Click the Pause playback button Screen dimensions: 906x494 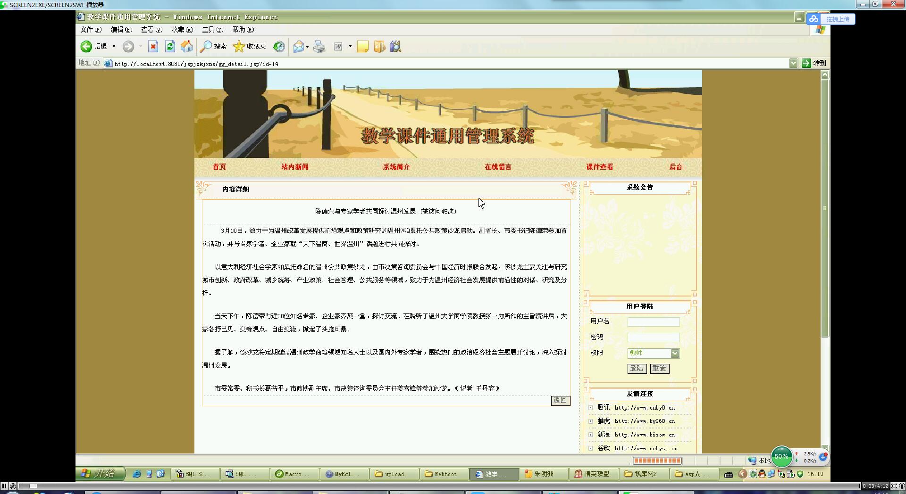click(4, 486)
